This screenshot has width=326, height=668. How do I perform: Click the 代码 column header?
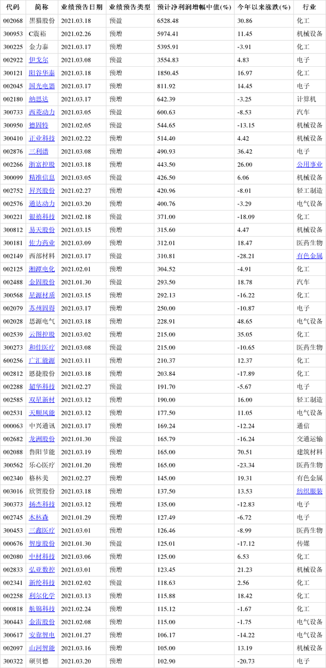pyautogui.click(x=13, y=8)
